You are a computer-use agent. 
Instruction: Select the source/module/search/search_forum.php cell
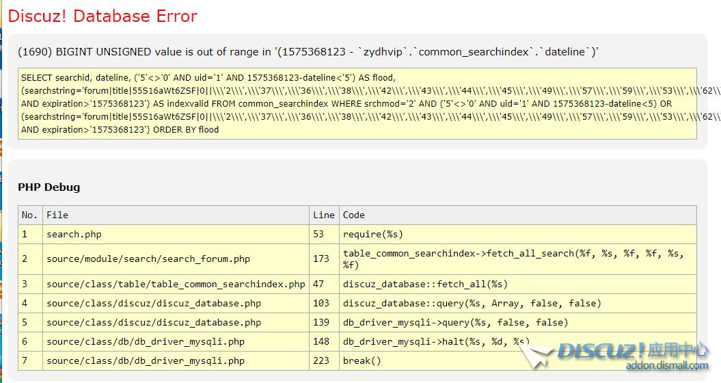[176, 259]
